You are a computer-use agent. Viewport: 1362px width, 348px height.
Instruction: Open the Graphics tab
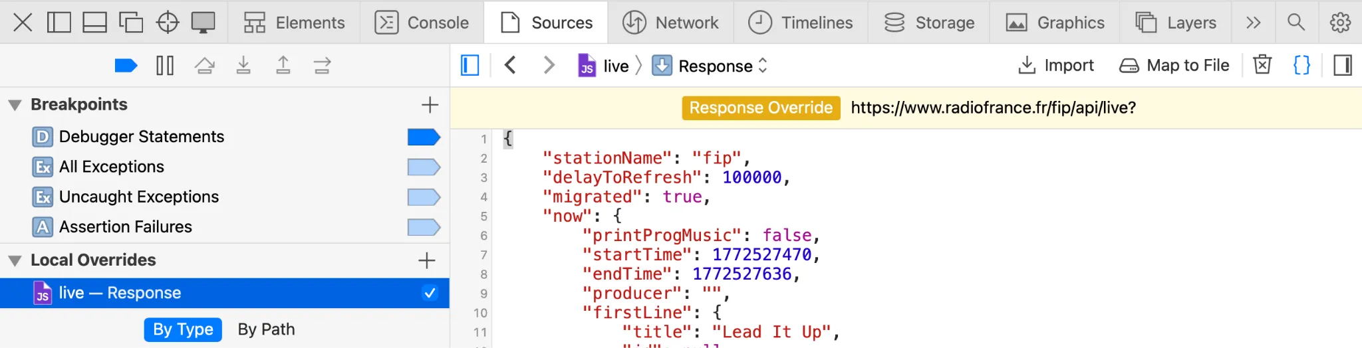point(1055,23)
